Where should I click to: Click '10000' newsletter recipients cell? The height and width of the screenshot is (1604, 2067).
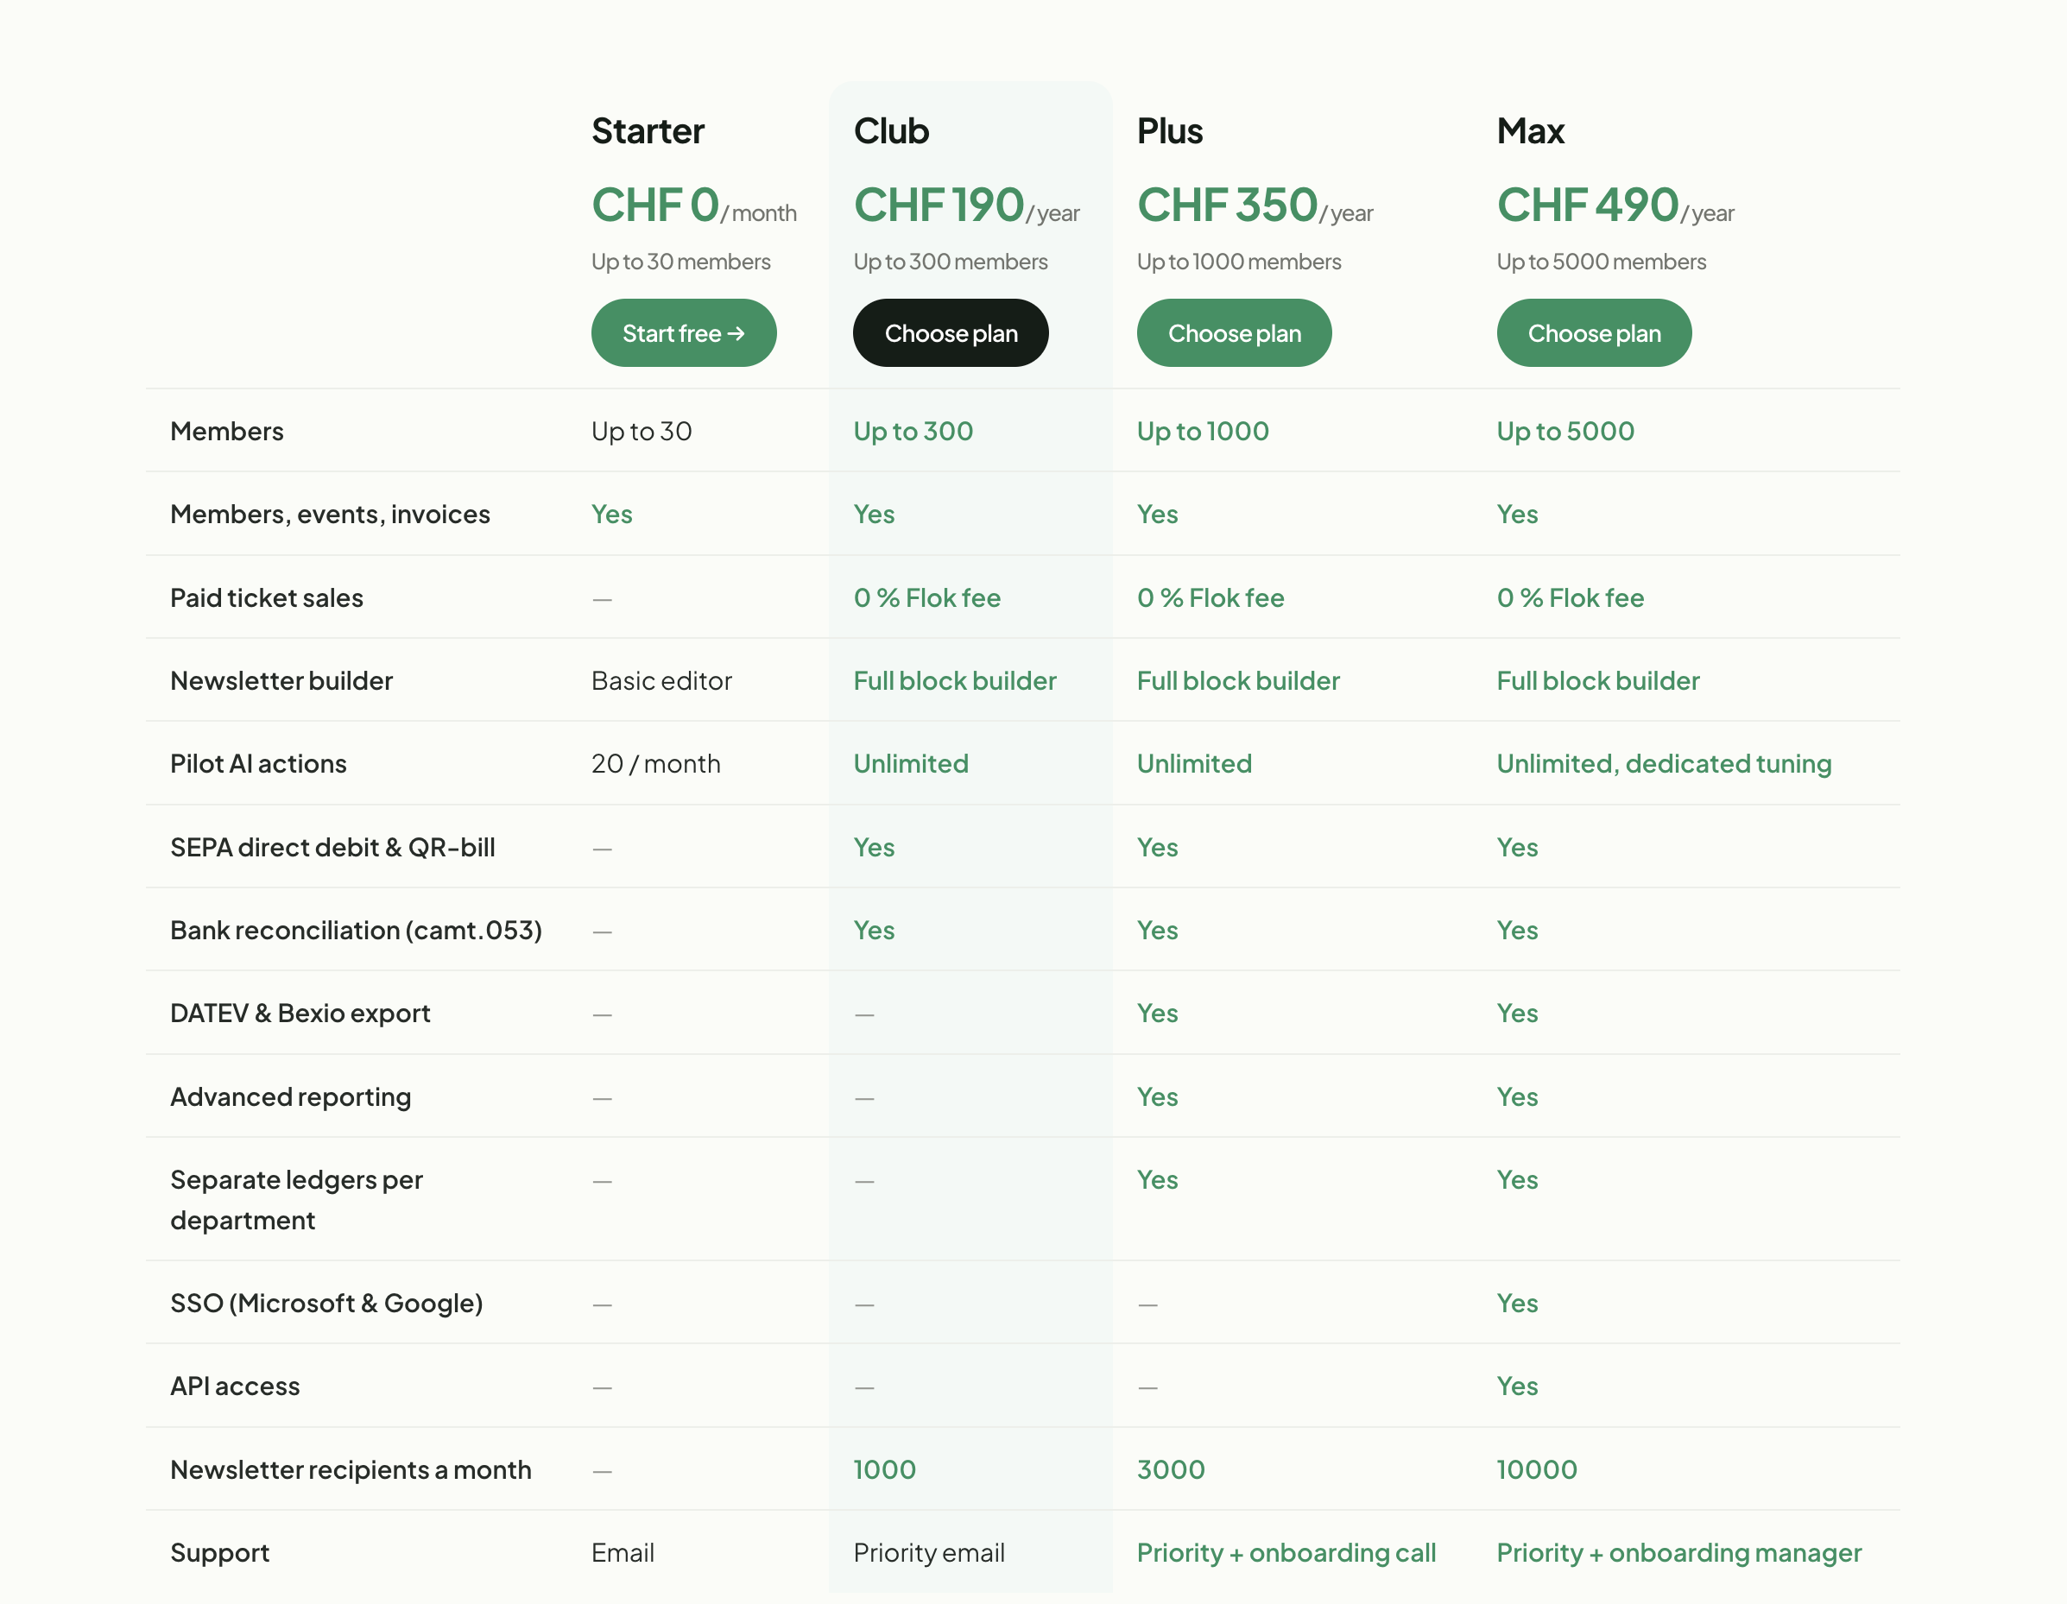pos(1537,1470)
